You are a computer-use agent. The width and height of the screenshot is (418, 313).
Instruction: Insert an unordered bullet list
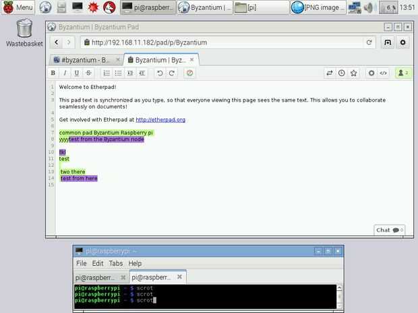point(118,73)
